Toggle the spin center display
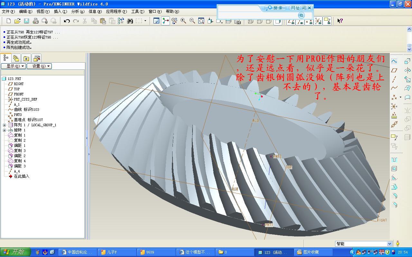This screenshot has height=257, width=412. click(x=165, y=21)
